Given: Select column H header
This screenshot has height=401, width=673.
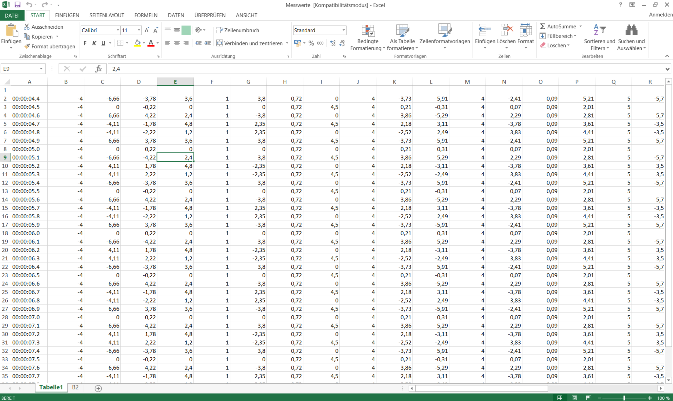Looking at the screenshot, I should (x=285, y=82).
